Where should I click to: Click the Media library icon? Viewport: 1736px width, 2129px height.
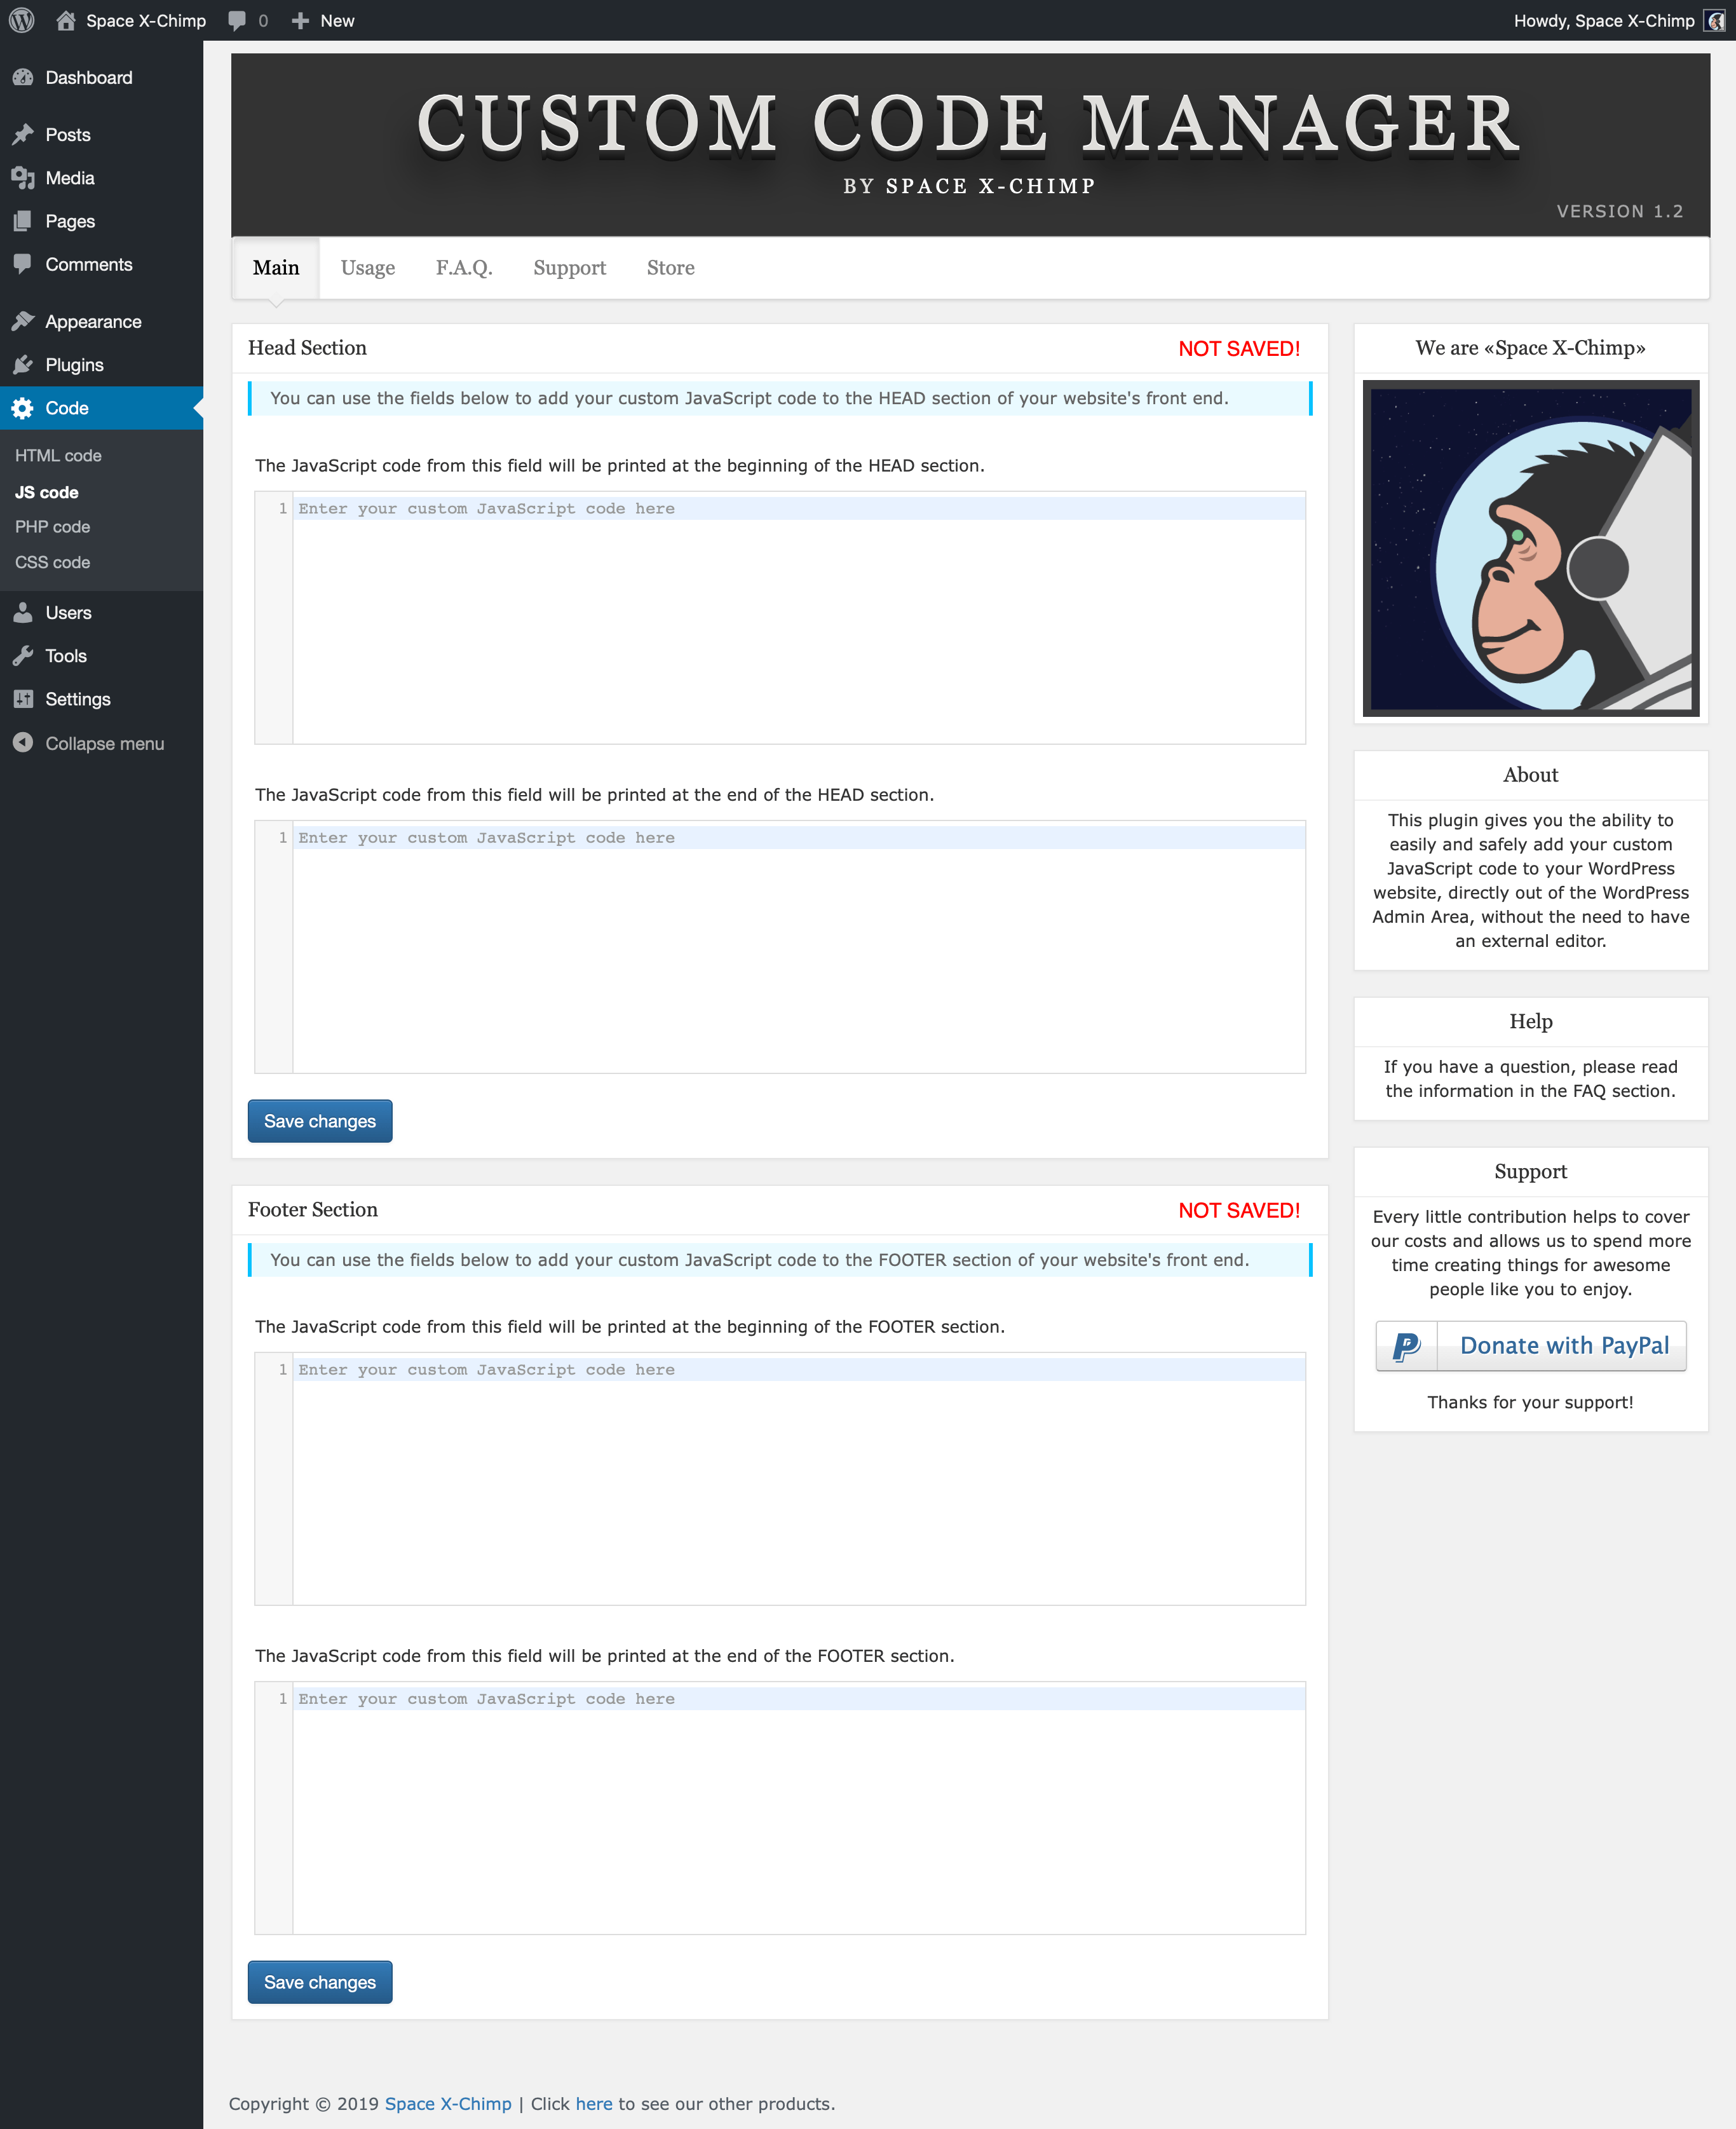point(23,178)
